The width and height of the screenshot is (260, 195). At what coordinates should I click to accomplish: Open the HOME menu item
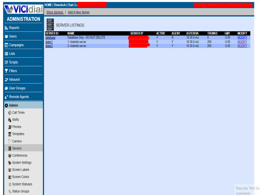[x=48, y=5]
